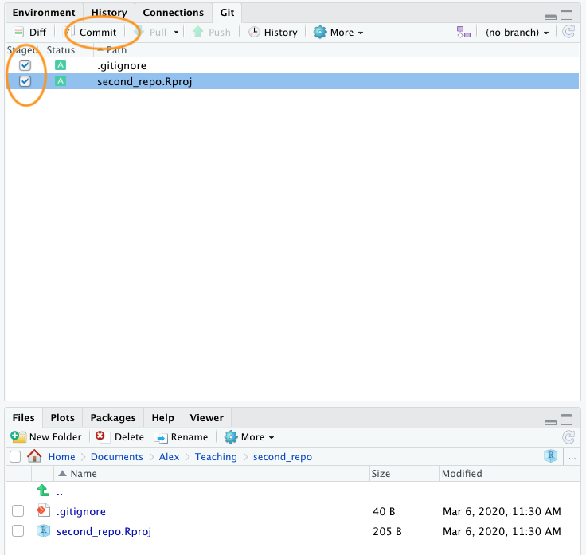Refresh the Git pane listing
Screen dimensions: 586x555
coord(568,33)
